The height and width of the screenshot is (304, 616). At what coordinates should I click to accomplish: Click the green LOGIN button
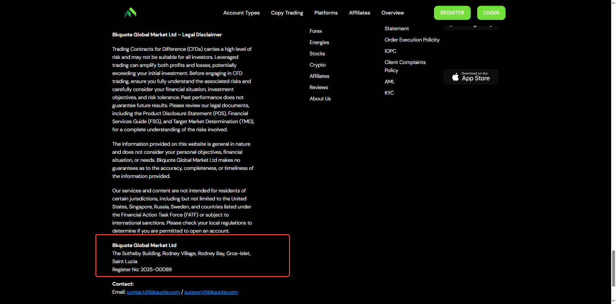491,13
